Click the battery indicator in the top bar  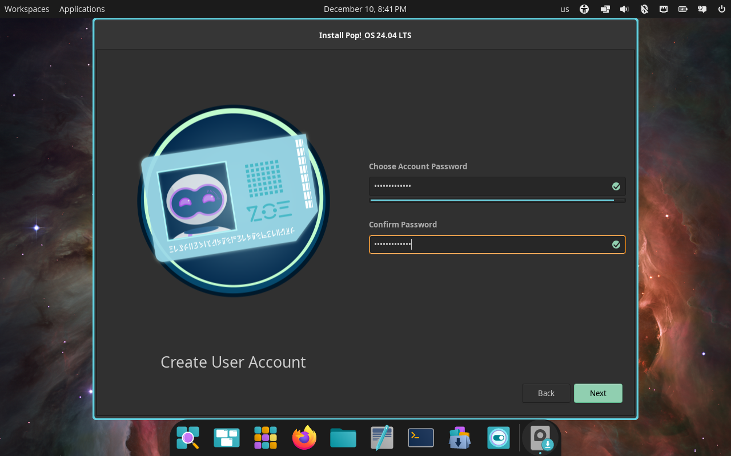click(682, 9)
